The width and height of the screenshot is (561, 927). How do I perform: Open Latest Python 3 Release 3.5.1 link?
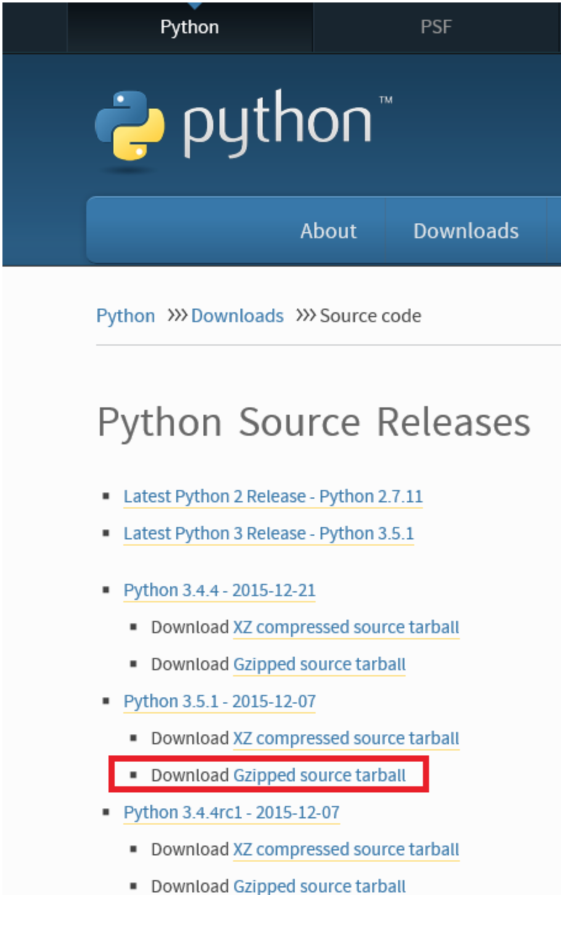(x=268, y=533)
